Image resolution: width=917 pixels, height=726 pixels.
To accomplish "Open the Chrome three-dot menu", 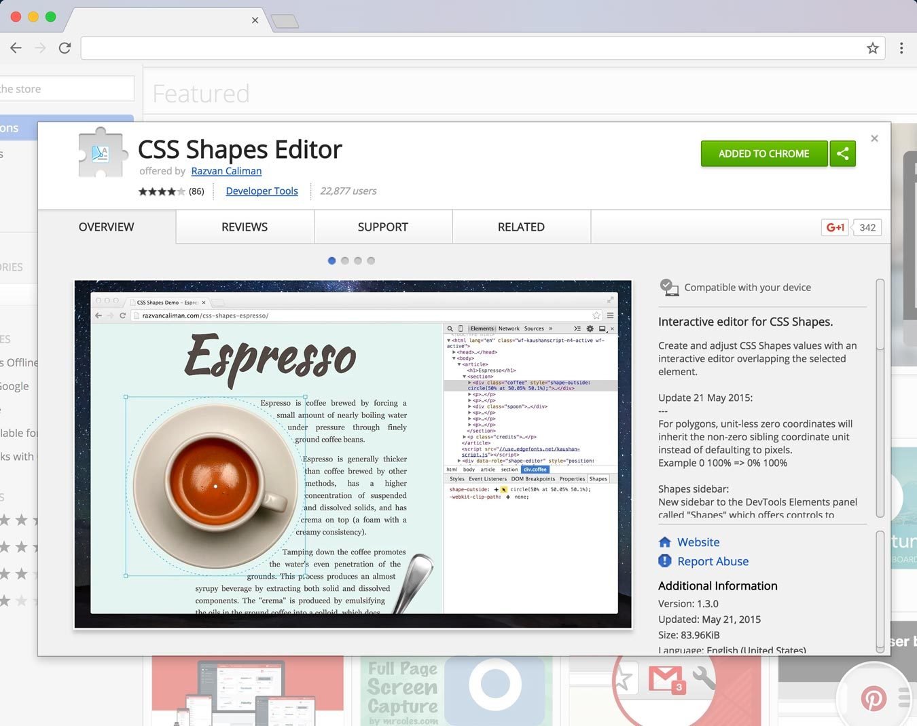I will [901, 48].
